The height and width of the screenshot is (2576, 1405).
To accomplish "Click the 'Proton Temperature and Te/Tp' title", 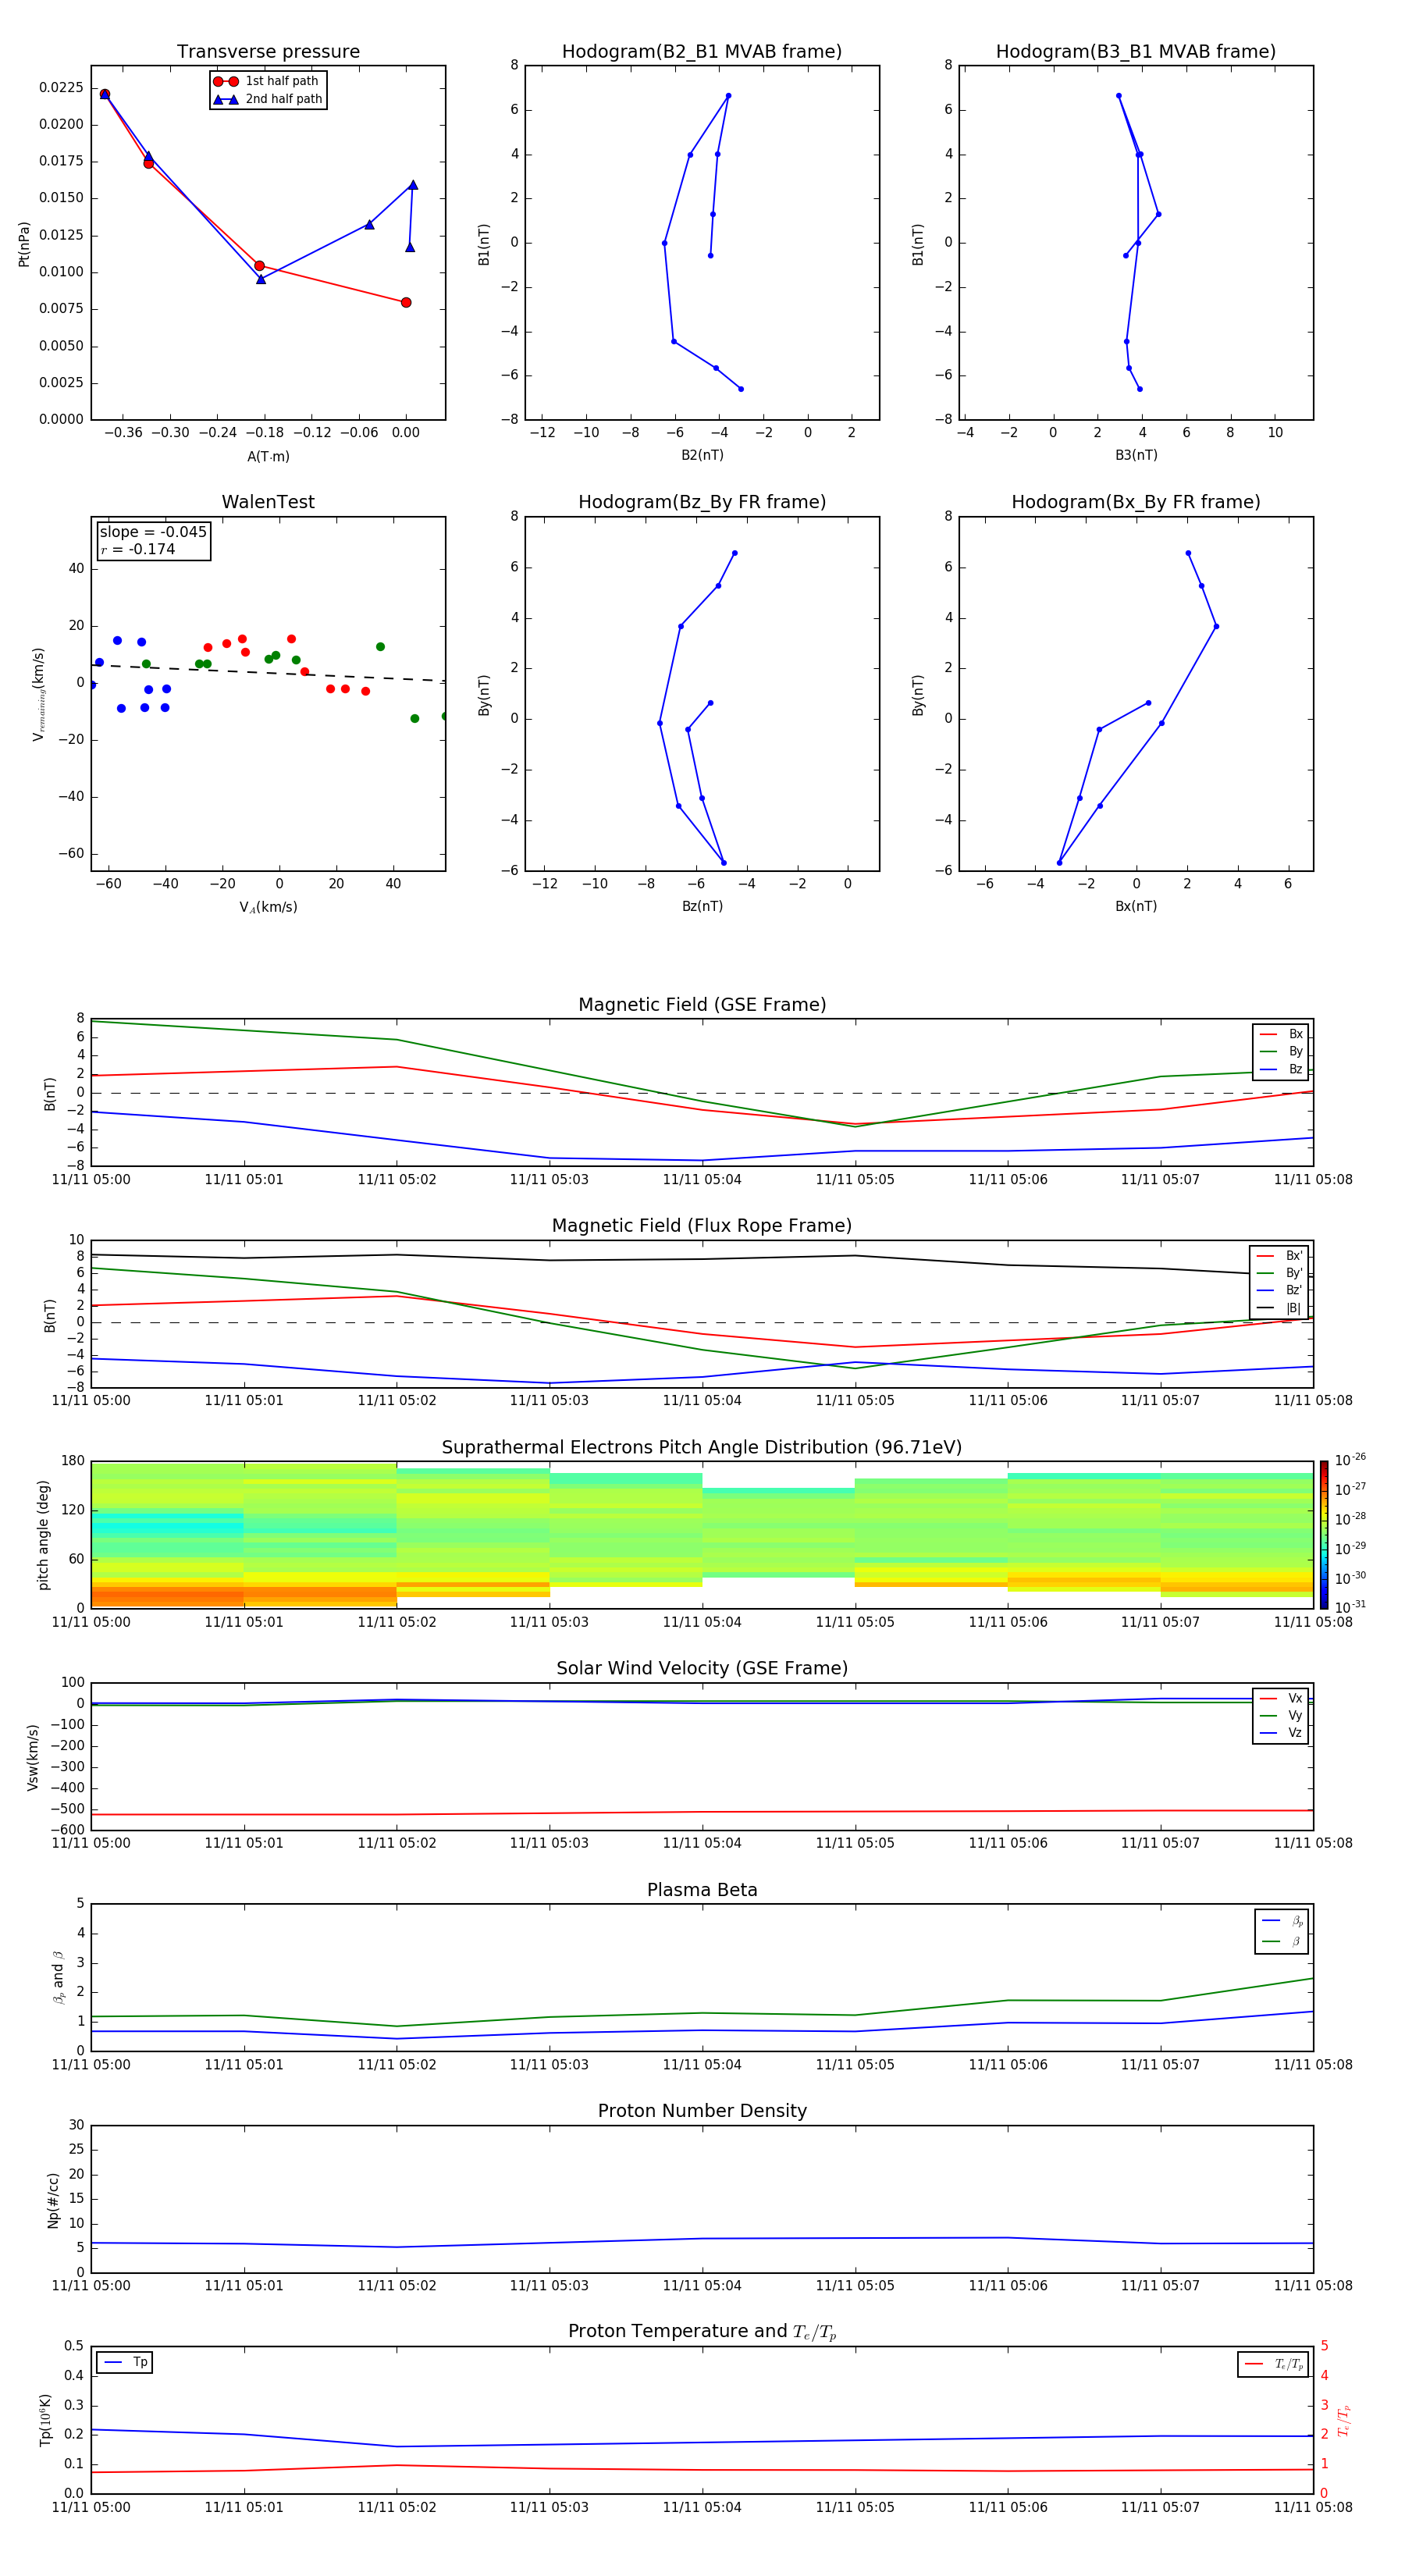I will 702,2332.
